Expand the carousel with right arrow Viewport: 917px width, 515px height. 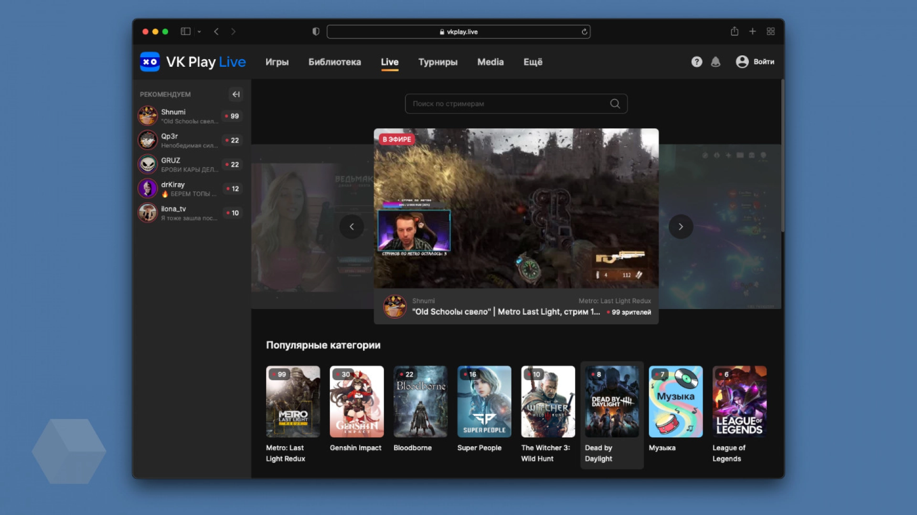coord(681,227)
